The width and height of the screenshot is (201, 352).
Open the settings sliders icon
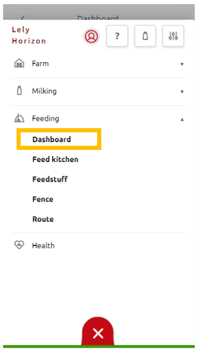point(173,36)
